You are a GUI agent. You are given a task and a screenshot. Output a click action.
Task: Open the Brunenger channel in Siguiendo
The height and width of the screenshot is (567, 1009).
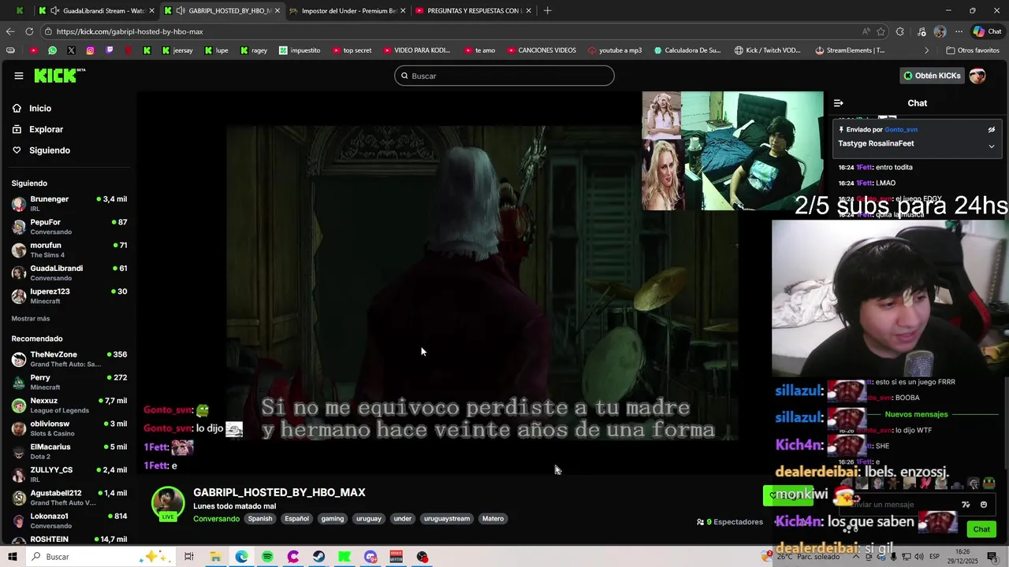69,203
